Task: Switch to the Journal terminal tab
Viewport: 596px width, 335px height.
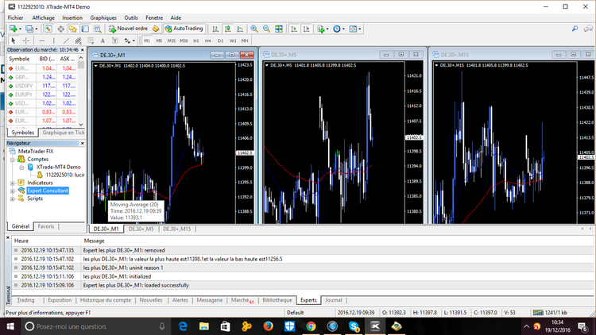Action: click(334, 300)
